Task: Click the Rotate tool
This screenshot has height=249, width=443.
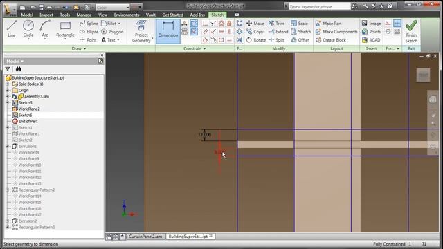Action: click(256, 40)
